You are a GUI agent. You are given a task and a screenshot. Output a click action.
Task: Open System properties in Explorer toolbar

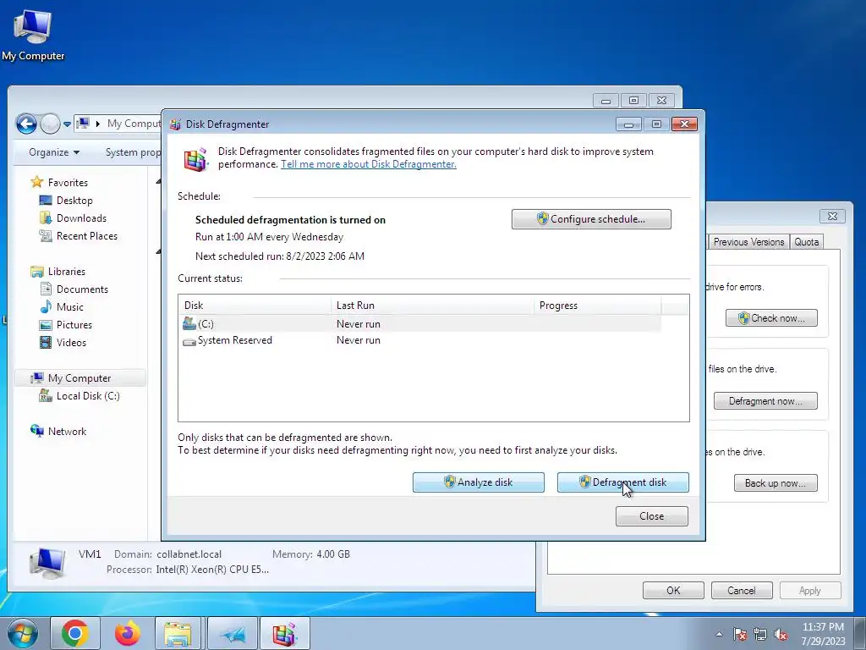[133, 152]
